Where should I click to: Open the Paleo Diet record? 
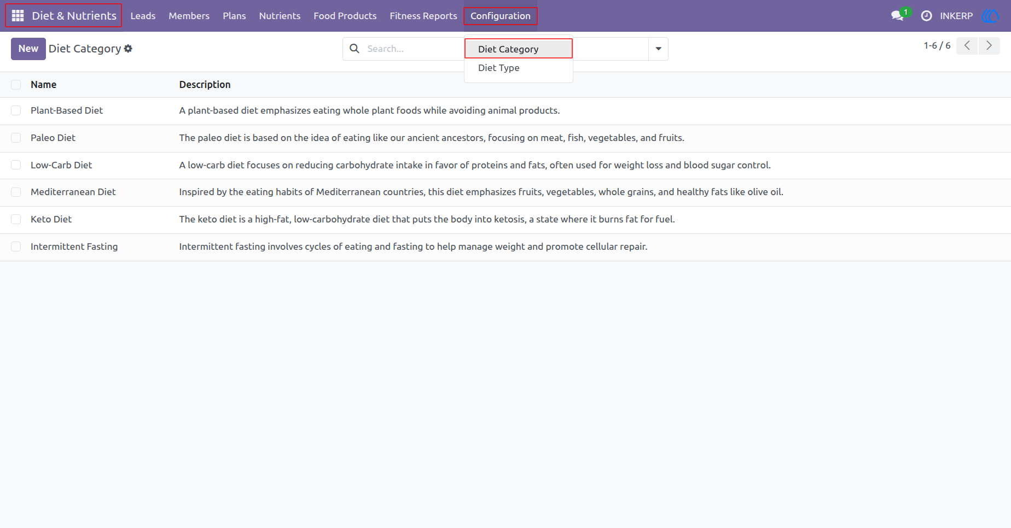[x=53, y=138]
